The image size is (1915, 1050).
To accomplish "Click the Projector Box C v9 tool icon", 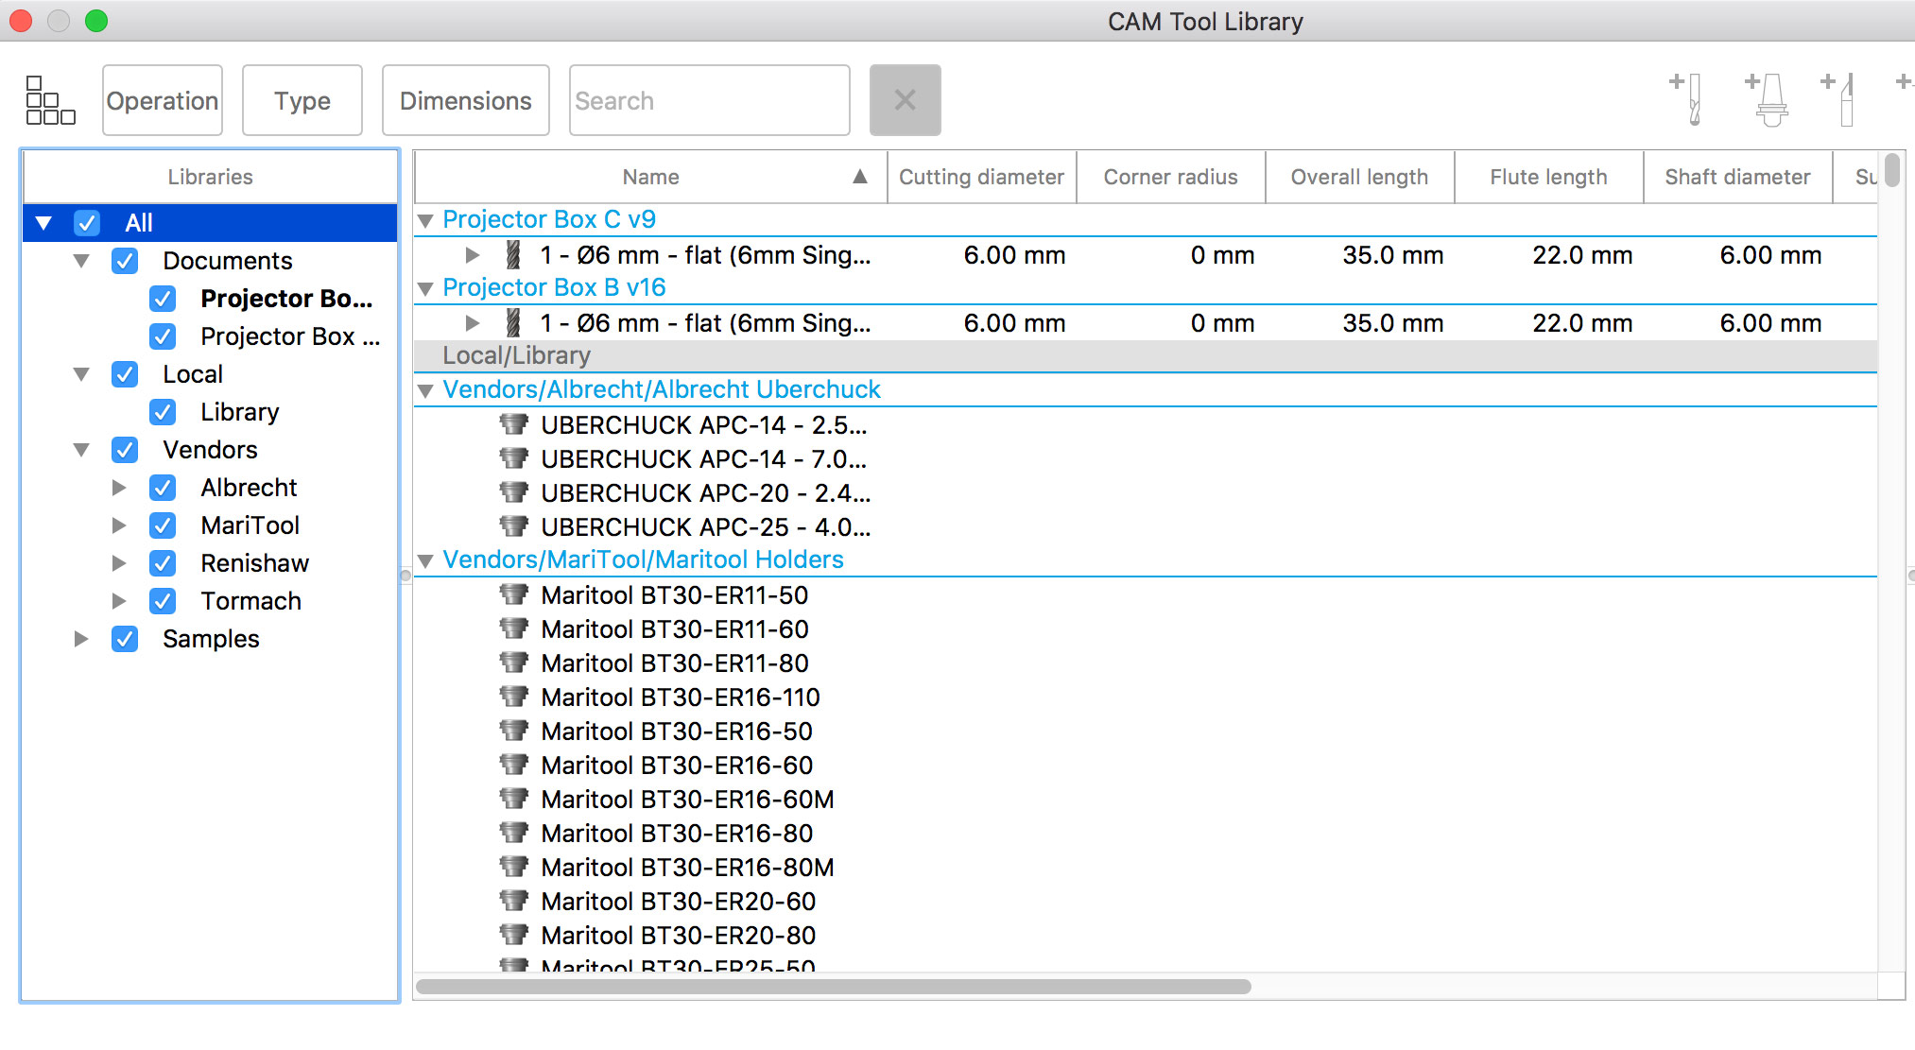I will 513,254.
